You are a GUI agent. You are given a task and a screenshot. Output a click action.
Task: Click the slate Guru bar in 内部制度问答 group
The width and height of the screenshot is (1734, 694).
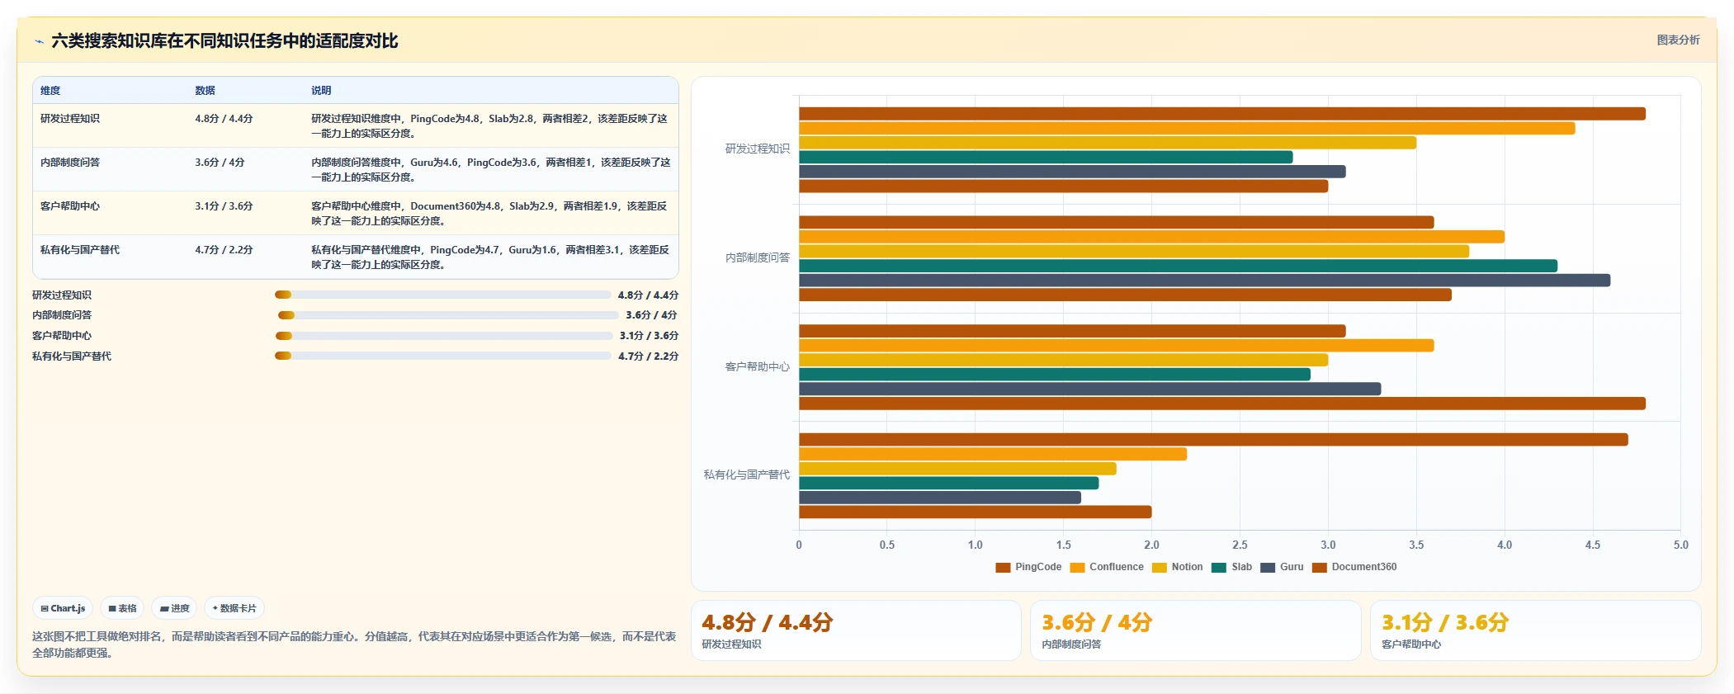pyautogui.click(x=1205, y=281)
